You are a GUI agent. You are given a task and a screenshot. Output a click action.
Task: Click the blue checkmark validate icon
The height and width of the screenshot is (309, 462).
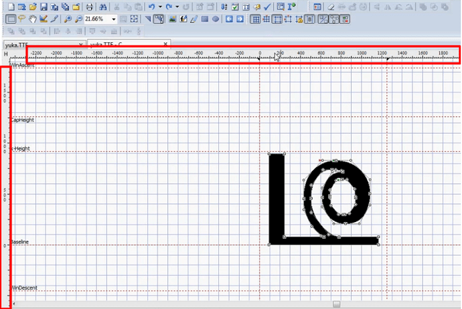point(267,6)
